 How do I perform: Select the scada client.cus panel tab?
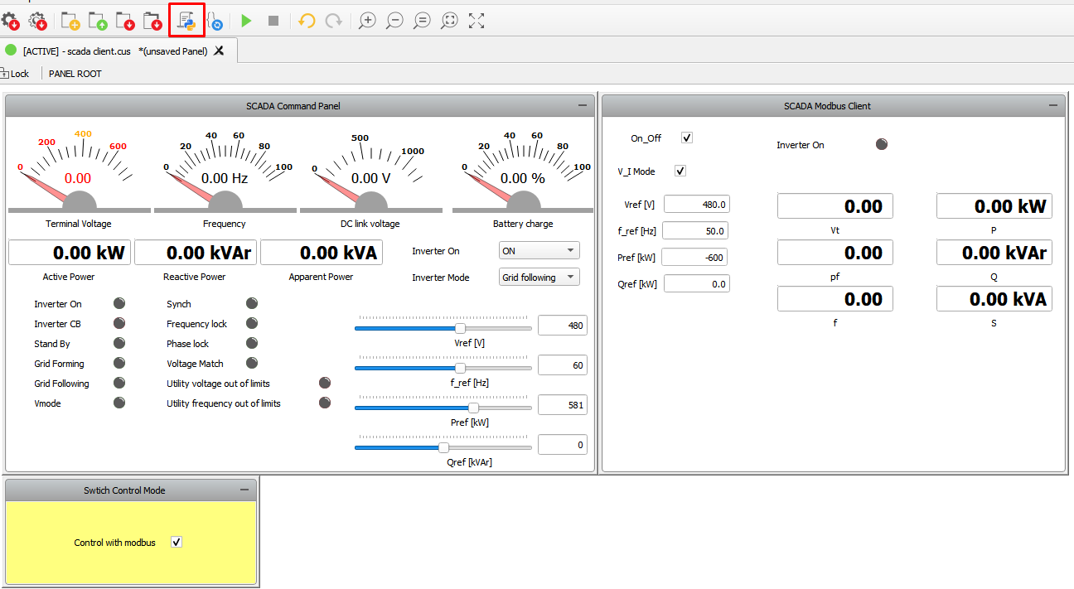pos(114,51)
